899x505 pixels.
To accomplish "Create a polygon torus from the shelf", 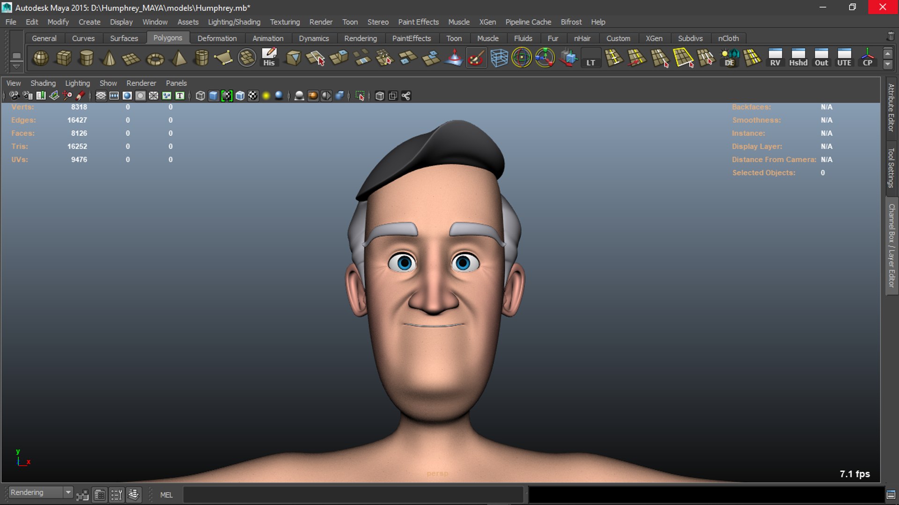I will pyautogui.click(x=155, y=58).
